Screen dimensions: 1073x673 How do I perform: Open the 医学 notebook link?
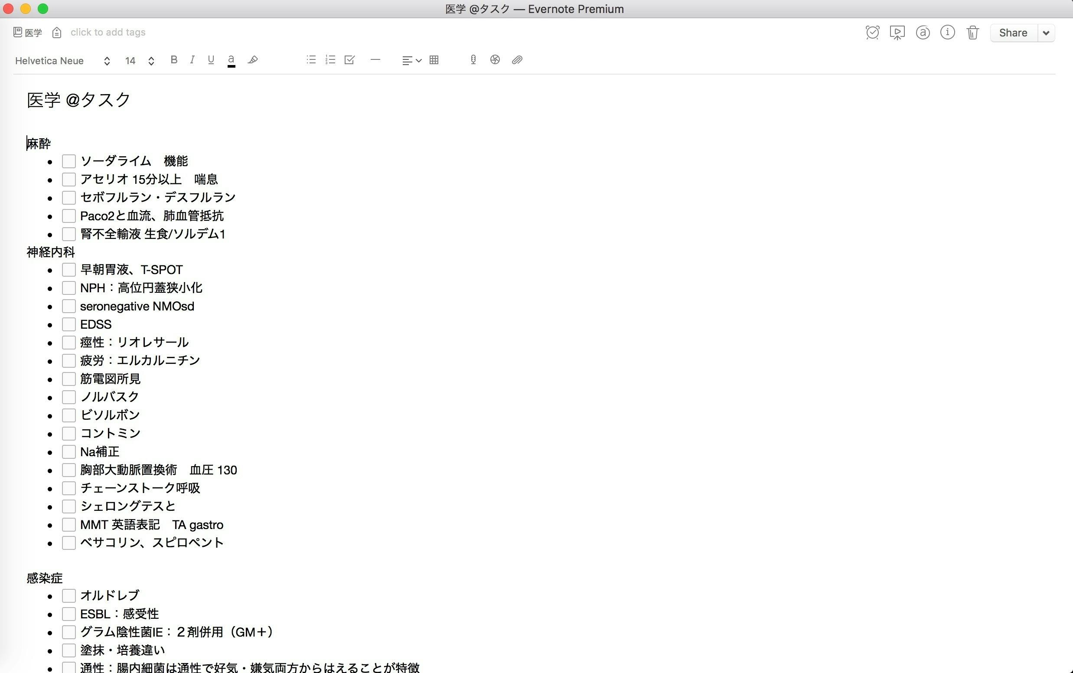pos(29,33)
